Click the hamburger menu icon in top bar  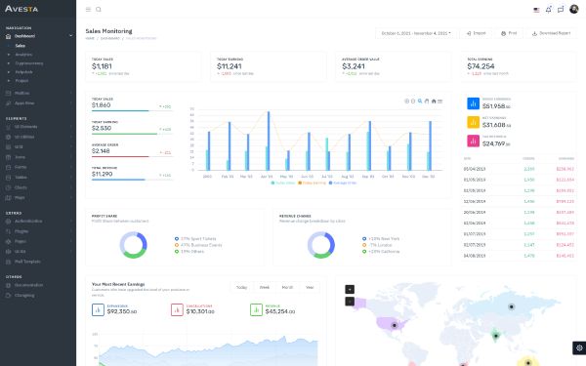[88, 10]
